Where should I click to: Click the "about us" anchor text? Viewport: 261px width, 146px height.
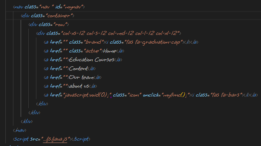click(x=79, y=86)
